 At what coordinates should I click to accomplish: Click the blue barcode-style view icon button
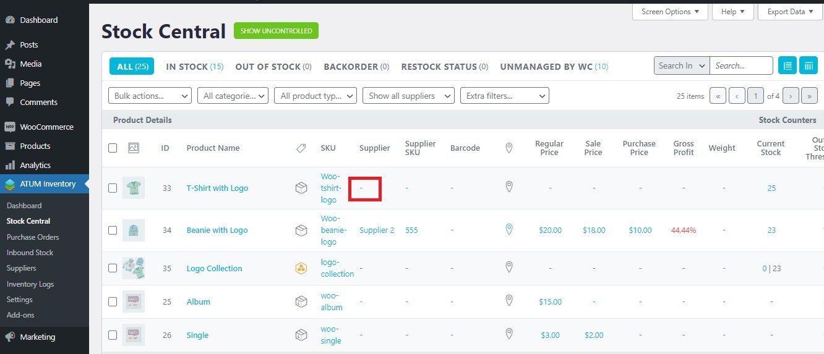809,65
